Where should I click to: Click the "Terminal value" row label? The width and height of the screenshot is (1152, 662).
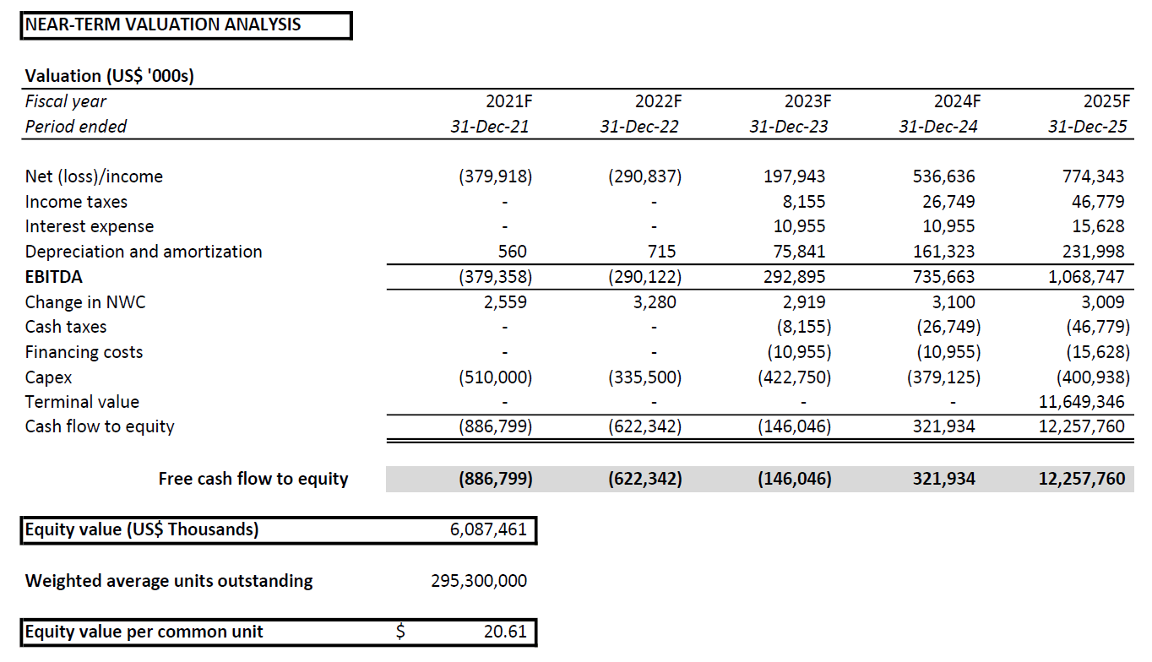click(82, 402)
